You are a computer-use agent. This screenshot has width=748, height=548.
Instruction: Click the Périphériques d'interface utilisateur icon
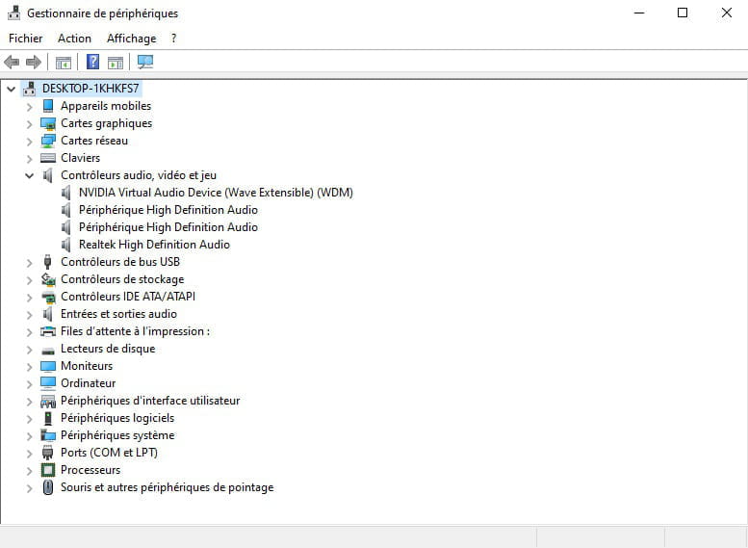(x=48, y=401)
